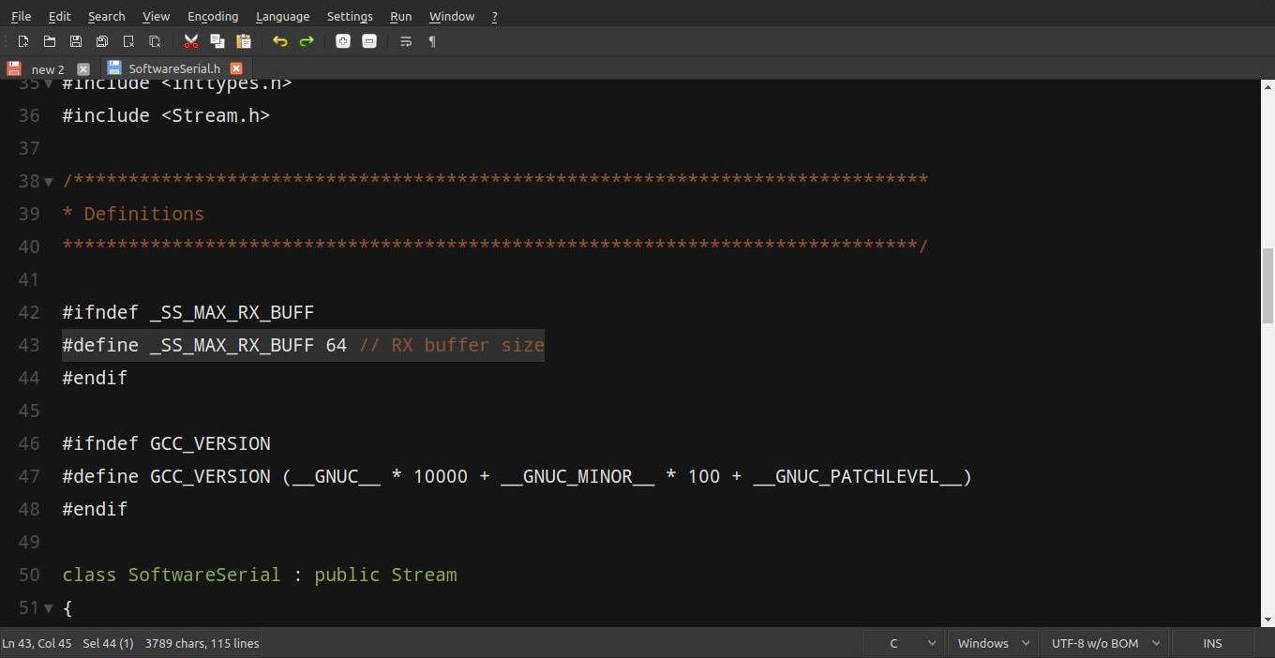The height and width of the screenshot is (658, 1275).
Task: Toggle the INS insert mode button
Action: pos(1212,643)
